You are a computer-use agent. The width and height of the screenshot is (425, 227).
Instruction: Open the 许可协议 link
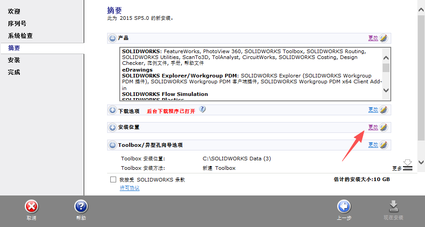tap(130, 188)
